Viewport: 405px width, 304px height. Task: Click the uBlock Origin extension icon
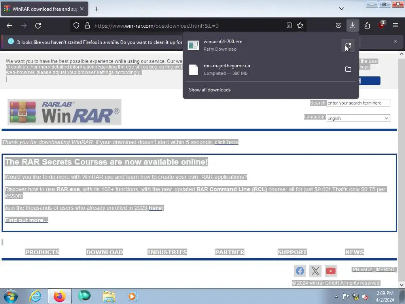pos(381,25)
